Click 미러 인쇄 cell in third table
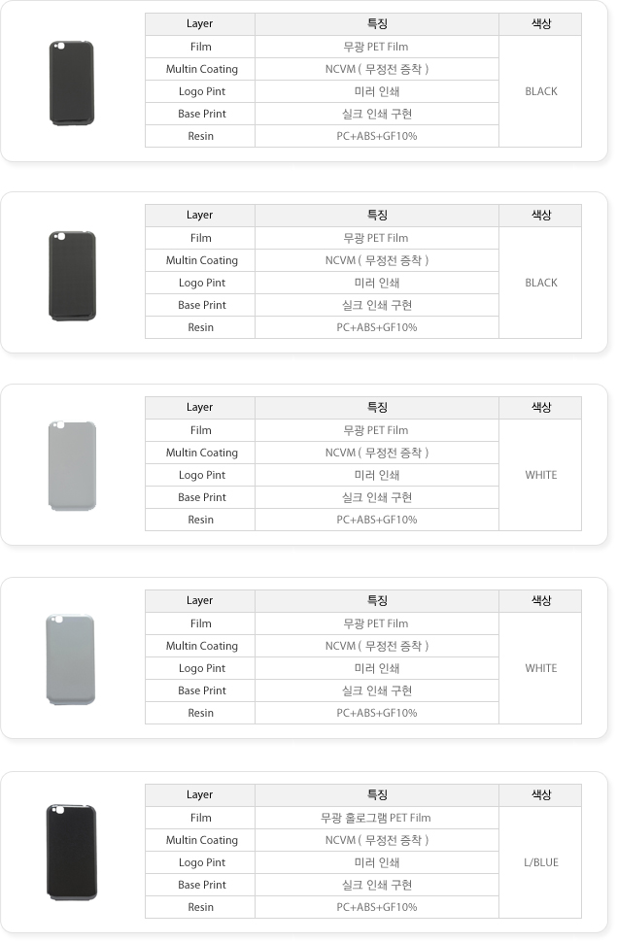This screenshot has height=942, width=617. coord(376,475)
